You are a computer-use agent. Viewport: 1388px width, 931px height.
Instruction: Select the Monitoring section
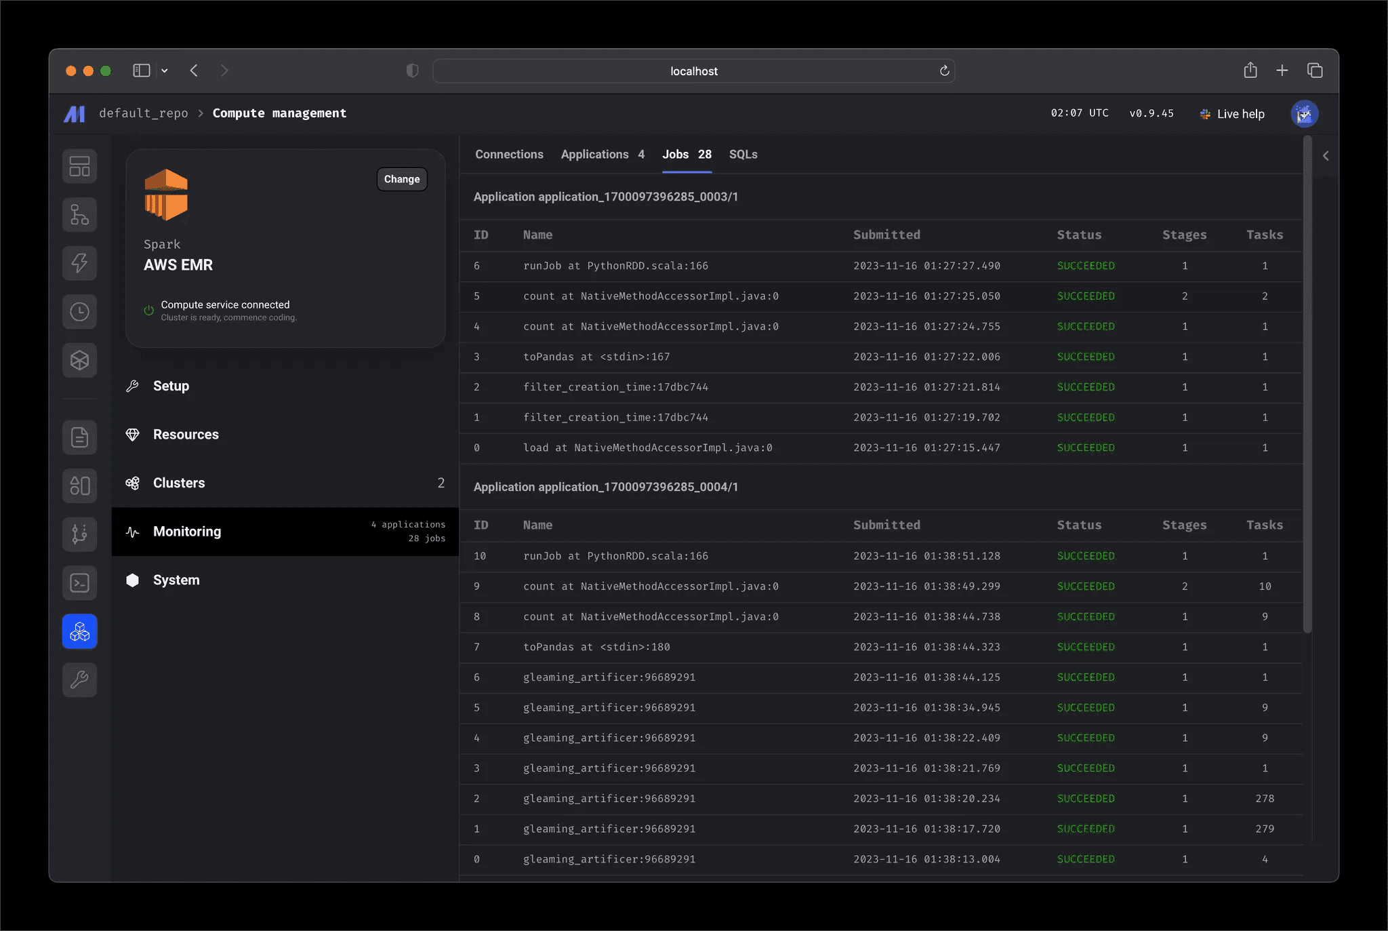tap(285, 532)
